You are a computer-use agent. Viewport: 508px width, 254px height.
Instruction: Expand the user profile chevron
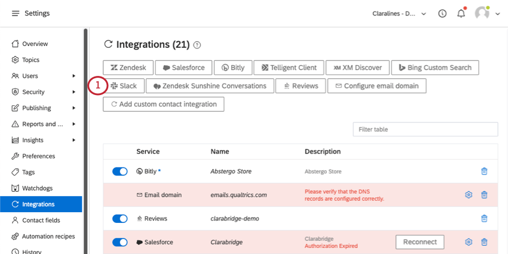[498, 14]
